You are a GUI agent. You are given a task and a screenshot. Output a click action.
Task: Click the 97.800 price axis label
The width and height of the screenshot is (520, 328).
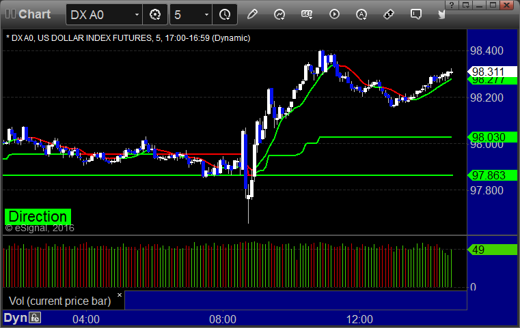click(x=487, y=190)
